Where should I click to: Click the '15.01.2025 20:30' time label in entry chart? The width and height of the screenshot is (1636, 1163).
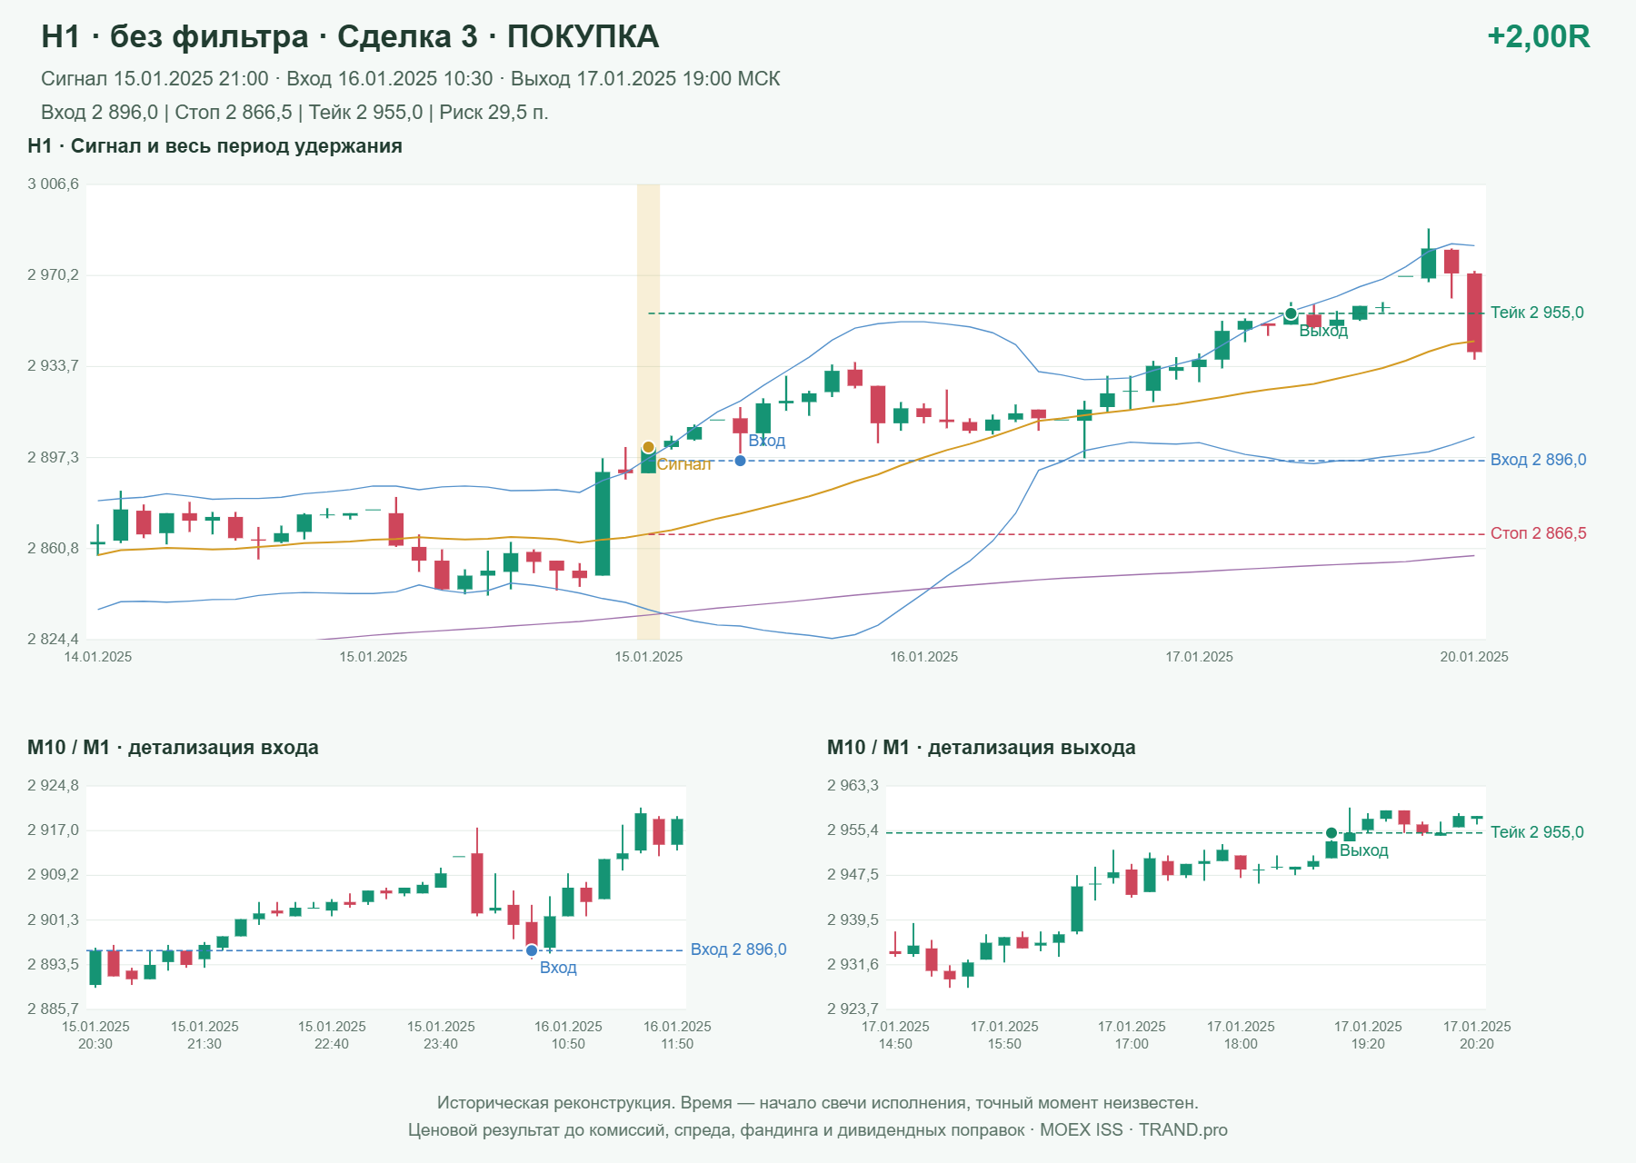[x=95, y=1035]
